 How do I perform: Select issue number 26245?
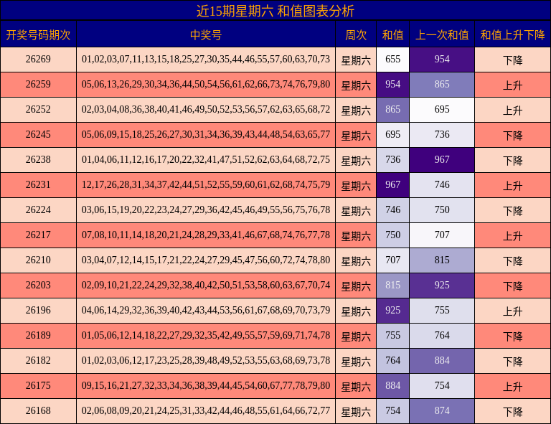click(x=38, y=135)
